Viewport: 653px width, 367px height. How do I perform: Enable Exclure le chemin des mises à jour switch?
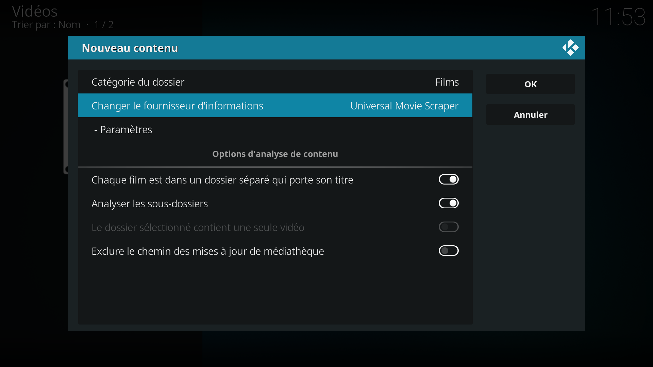click(448, 251)
